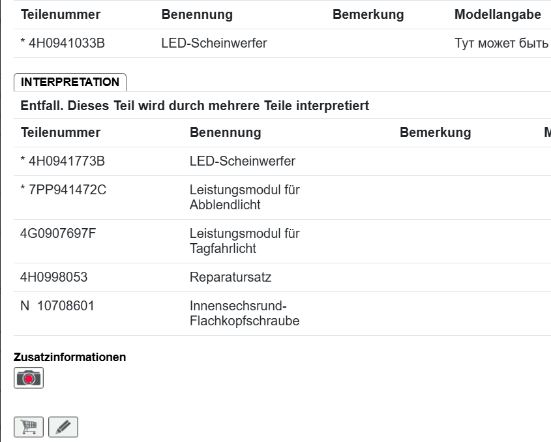This screenshot has height=442, width=551.
Task: Click the Modellangabe remark starting with Тут
Action: click(x=502, y=44)
